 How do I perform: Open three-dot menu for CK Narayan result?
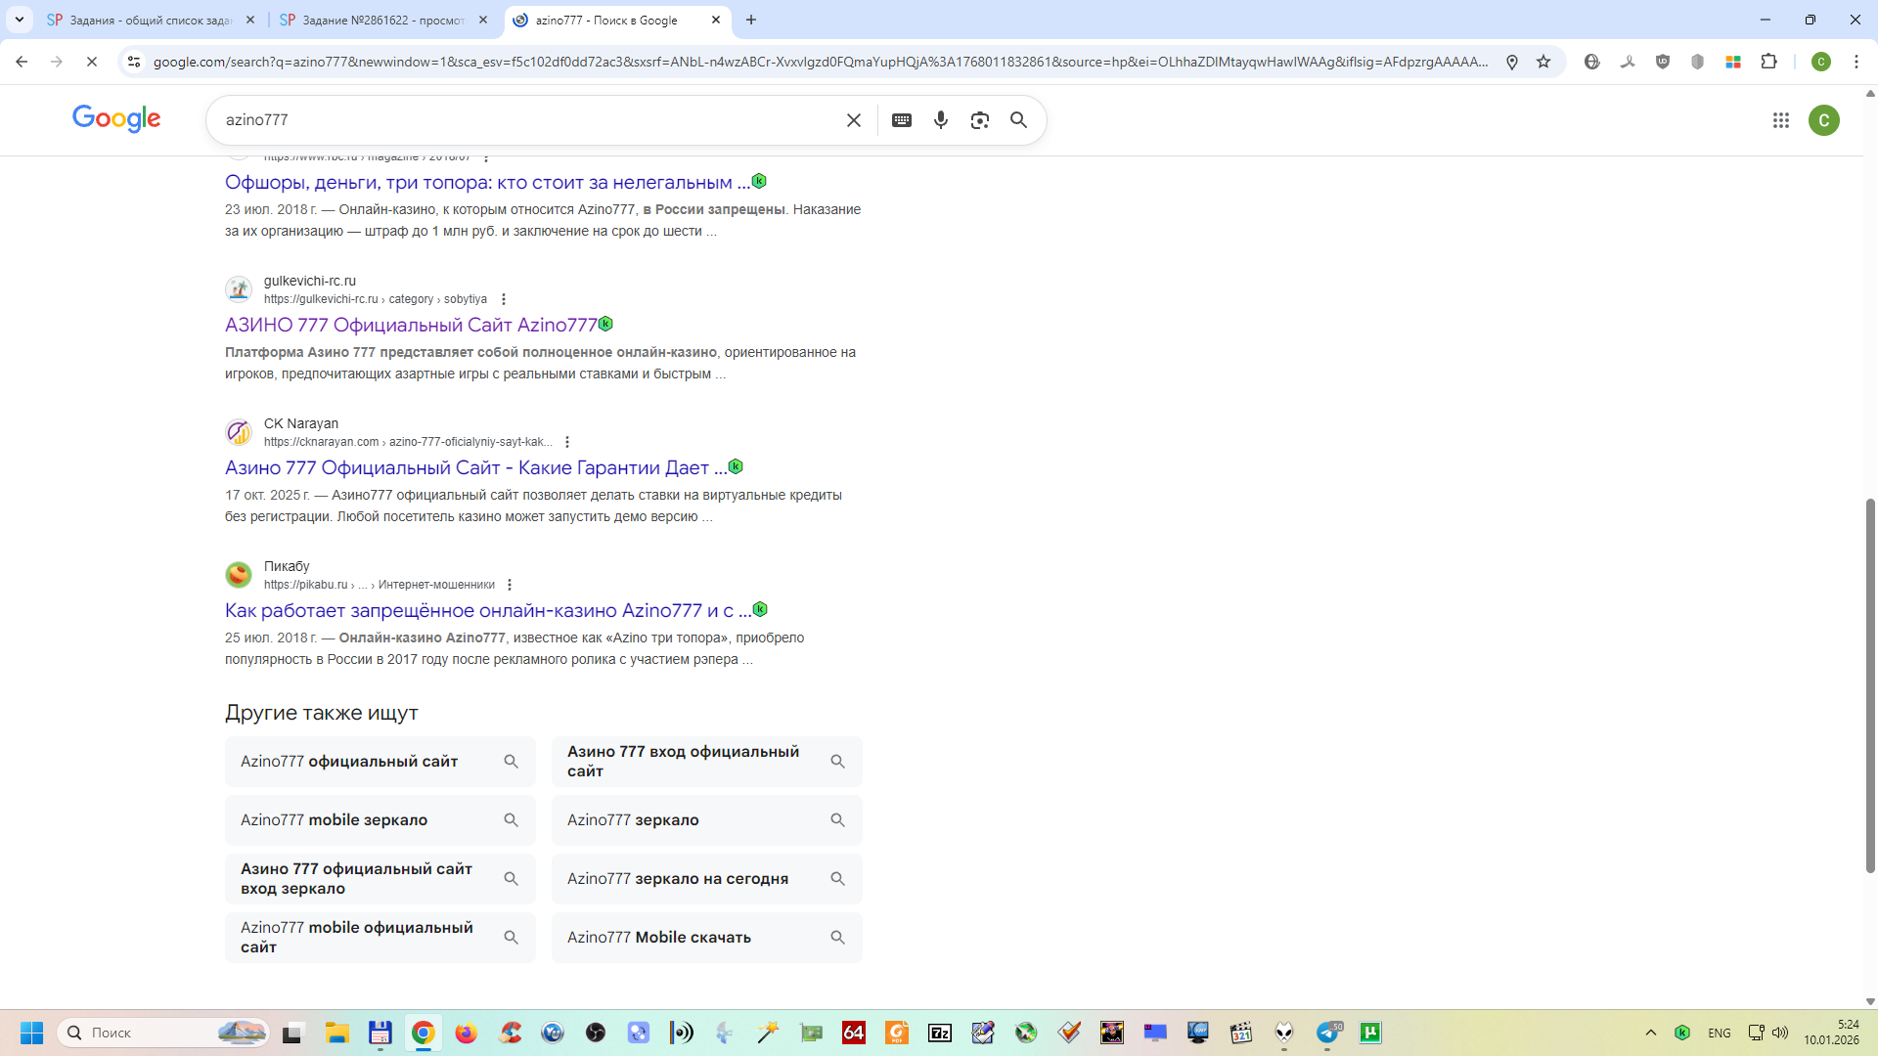(567, 442)
